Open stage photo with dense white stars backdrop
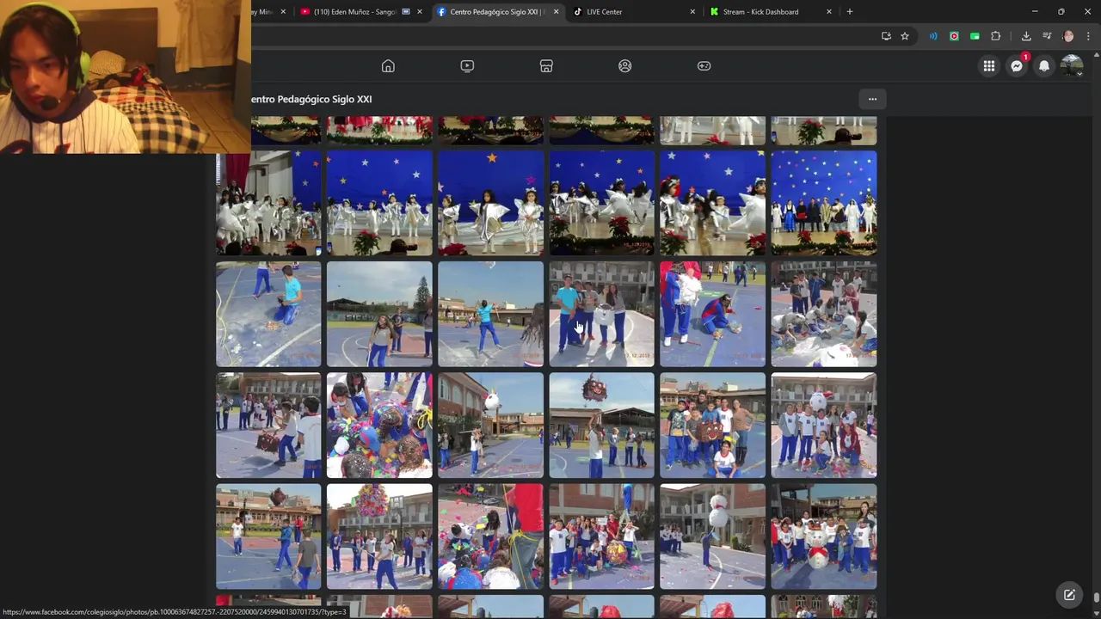The width and height of the screenshot is (1101, 619). [x=824, y=203]
